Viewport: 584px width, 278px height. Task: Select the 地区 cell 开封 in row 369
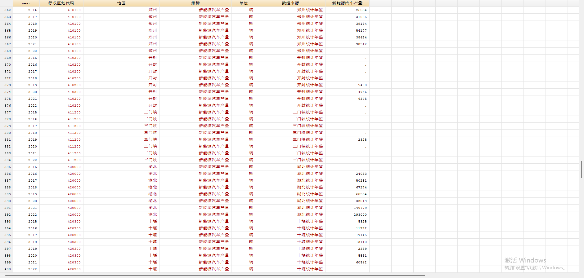point(153,58)
